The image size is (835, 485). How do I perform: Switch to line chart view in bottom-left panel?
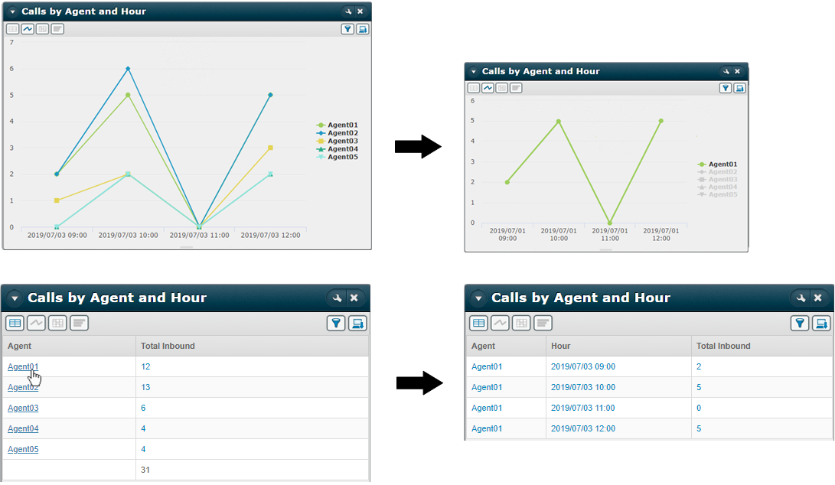coord(36,323)
